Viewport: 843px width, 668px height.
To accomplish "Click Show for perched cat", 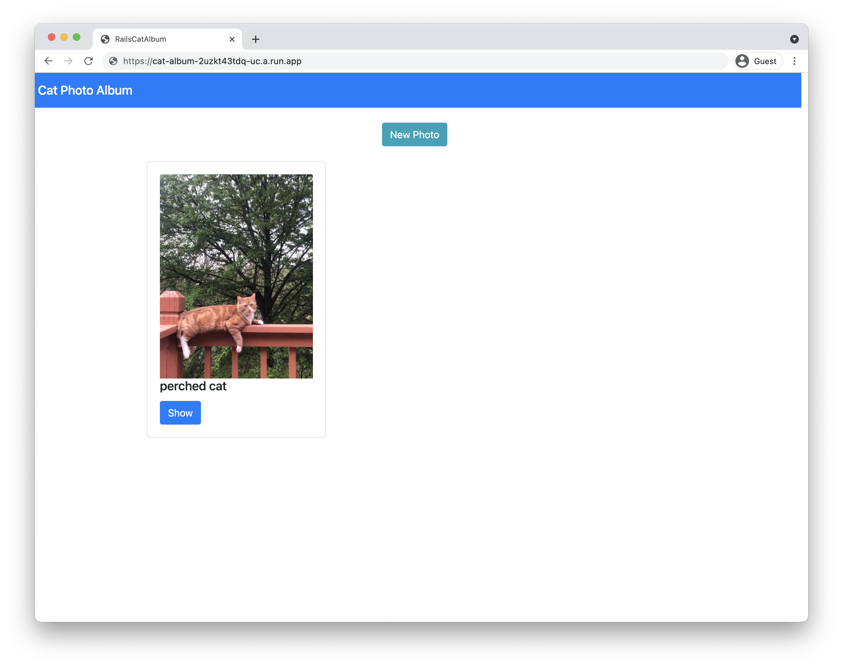I will pyautogui.click(x=180, y=413).
